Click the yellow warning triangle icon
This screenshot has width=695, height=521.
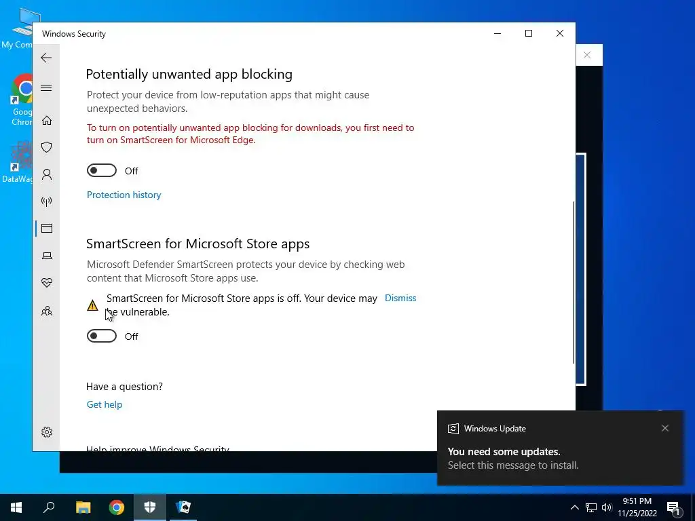coord(92,305)
